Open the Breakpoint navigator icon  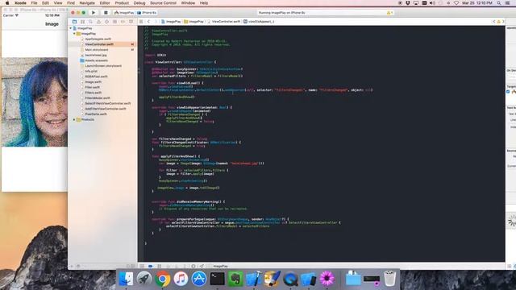click(x=123, y=22)
